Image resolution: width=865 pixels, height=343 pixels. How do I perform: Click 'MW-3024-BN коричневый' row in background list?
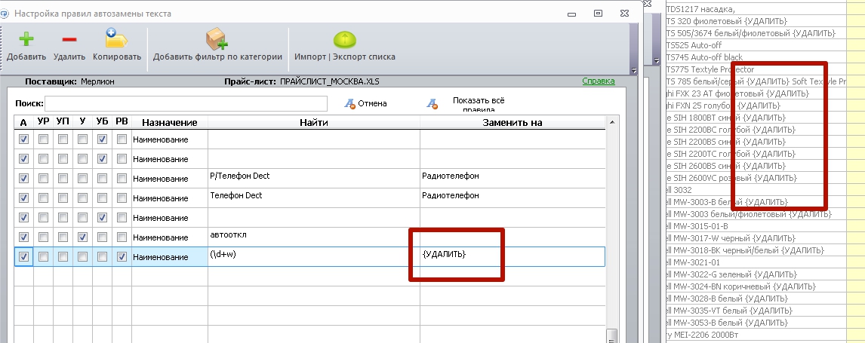point(741,287)
